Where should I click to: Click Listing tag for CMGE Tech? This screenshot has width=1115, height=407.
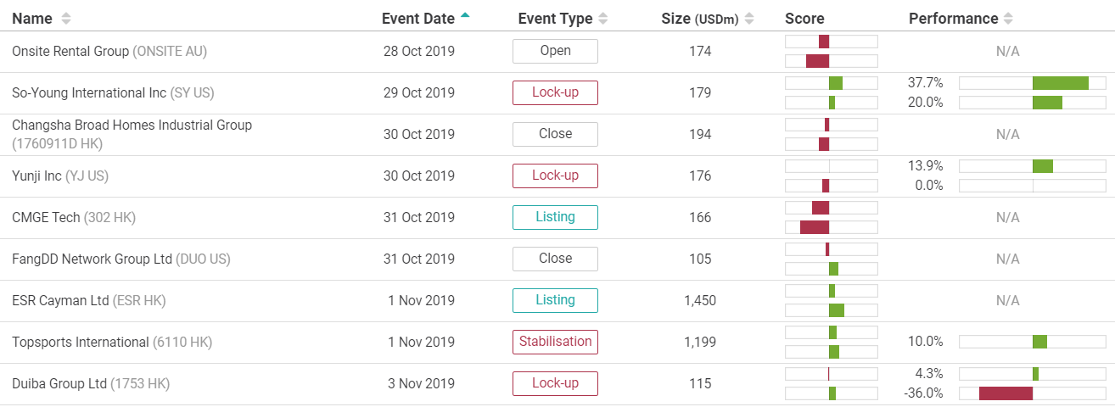pos(555,217)
